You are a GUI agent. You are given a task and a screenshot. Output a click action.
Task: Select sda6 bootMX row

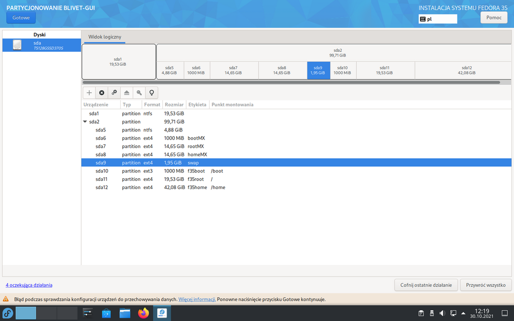point(297,138)
